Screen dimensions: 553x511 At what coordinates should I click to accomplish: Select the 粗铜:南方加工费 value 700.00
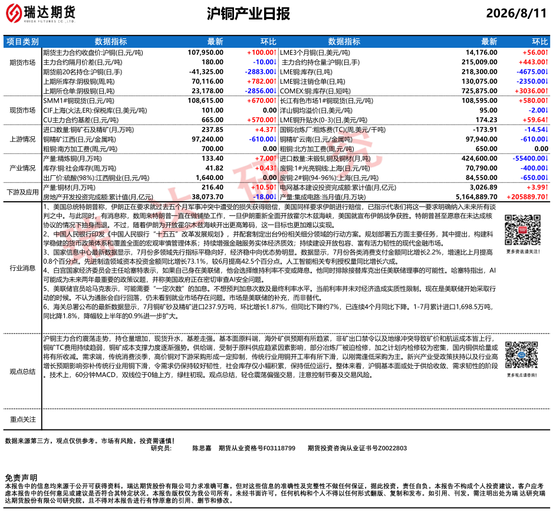point(213,149)
